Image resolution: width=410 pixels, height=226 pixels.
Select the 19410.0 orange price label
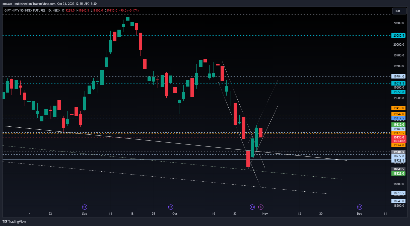398,108
